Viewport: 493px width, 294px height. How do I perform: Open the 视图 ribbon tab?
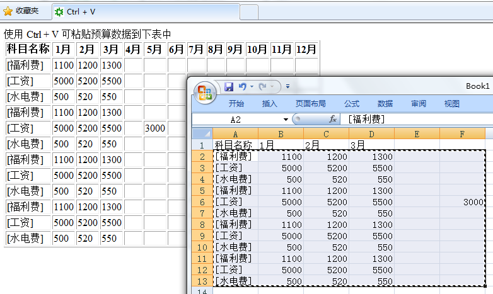pos(452,104)
